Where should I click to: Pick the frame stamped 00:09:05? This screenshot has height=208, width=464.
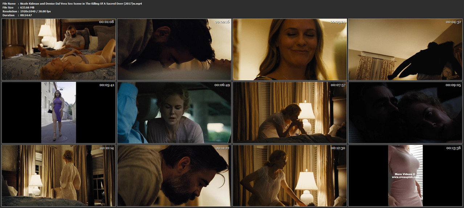pyautogui.click(x=406, y=112)
